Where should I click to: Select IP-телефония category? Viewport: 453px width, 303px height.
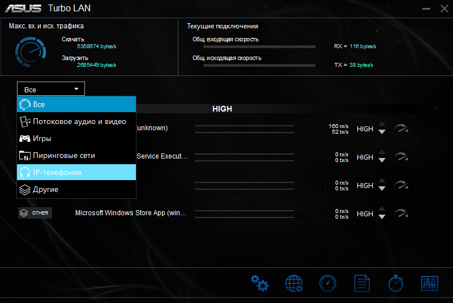tap(76, 172)
